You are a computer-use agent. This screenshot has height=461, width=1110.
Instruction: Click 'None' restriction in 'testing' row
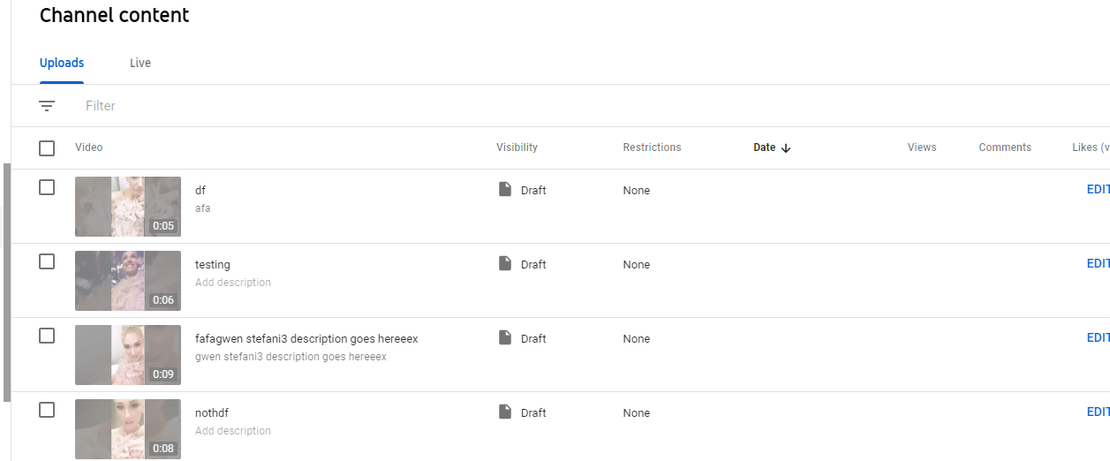[636, 264]
